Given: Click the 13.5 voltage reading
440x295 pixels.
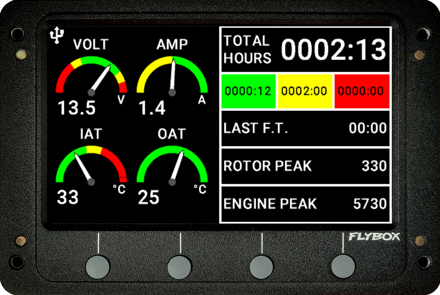Looking at the screenshot, I should click(76, 108).
